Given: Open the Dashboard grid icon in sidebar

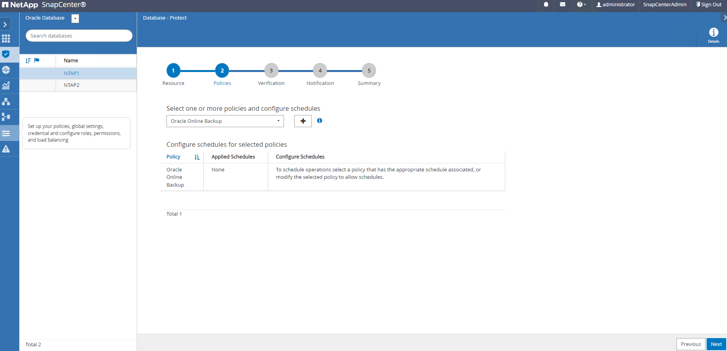Looking at the screenshot, I should [x=6, y=39].
